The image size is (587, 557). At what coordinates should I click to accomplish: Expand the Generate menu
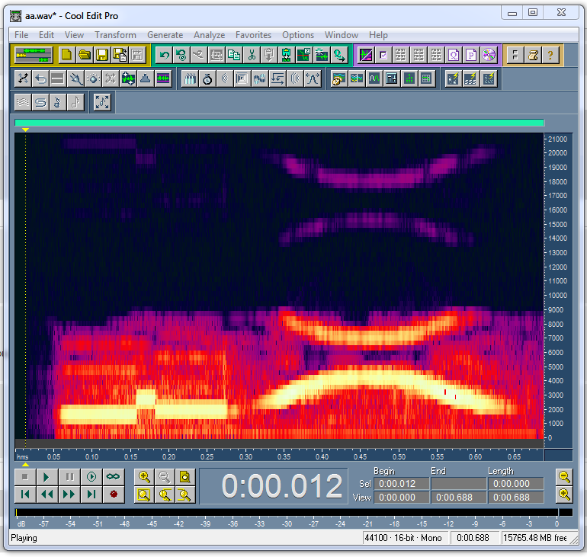click(x=165, y=35)
